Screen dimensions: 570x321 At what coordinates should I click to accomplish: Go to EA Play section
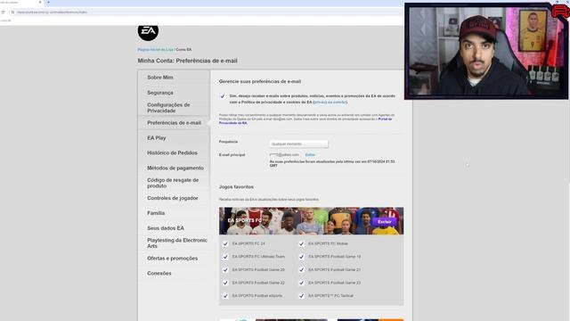click(x=157, y=138)
